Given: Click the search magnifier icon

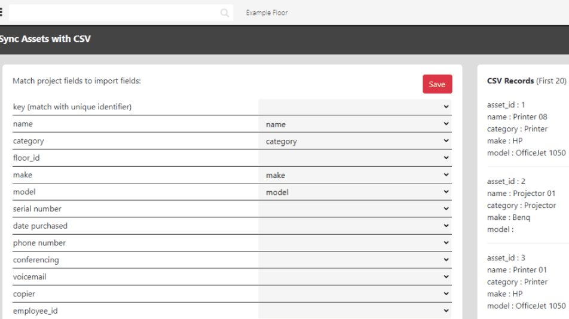Looking at the screenshot, I should 225,13.
